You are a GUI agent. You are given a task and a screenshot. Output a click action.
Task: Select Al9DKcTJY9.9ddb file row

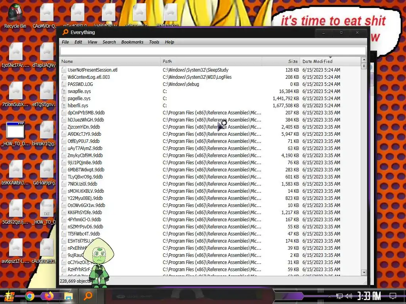pyautogui.click(x=210, y=134)
